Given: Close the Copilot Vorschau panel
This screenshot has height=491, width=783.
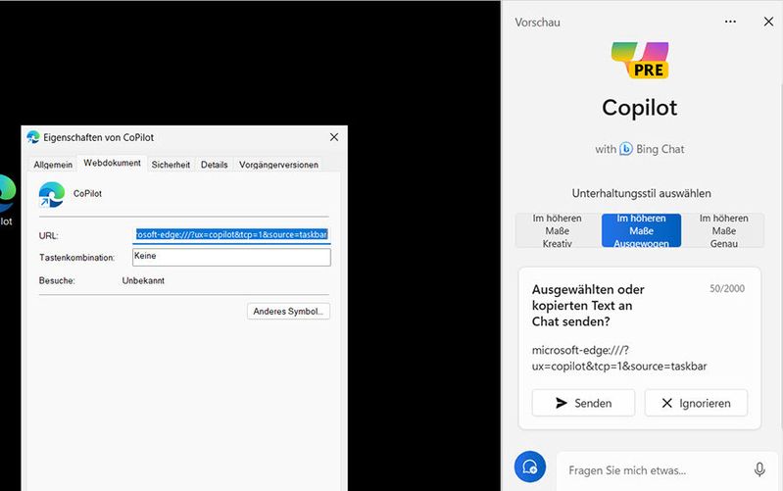Looking at the screenshot, I should tap(768, 22).
